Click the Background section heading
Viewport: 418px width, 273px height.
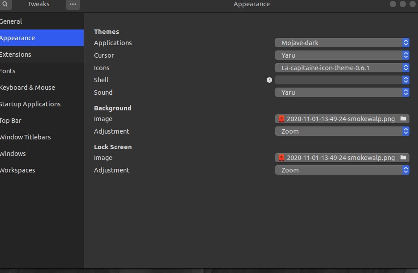pos(112,108)
